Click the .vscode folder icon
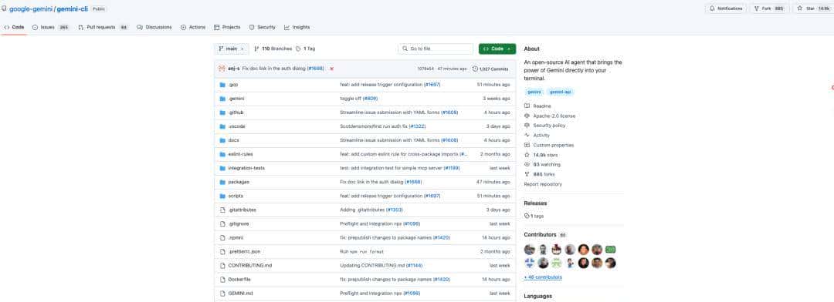Screen dimensions: 834x302 [223, 126]
